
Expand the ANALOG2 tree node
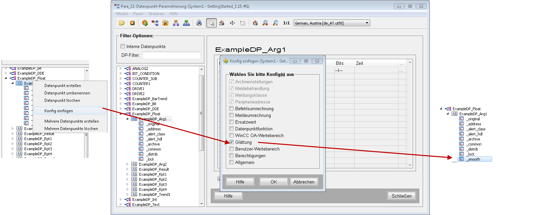[121, 69]
